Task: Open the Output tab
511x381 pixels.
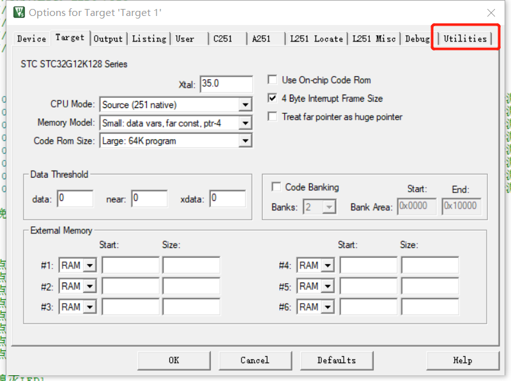Action: pos(108,39)
